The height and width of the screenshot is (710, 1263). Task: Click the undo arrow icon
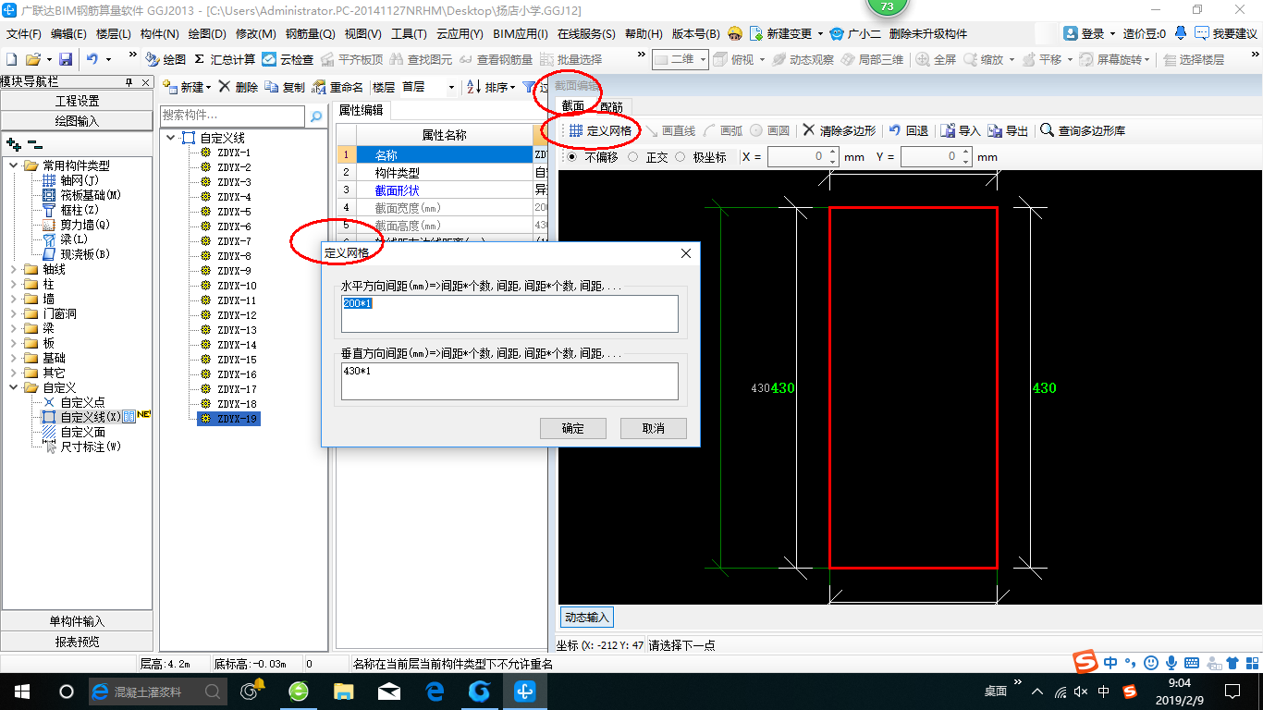(x=92, y=59)
